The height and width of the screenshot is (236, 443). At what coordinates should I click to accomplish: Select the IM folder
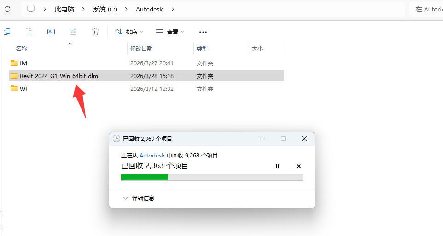(146, 63)
